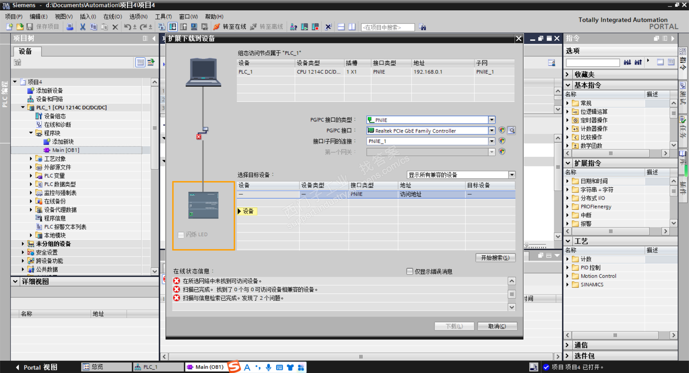Click the instruction search field under 选项
This screenshot has height=373, width=689.
(592, 63)
